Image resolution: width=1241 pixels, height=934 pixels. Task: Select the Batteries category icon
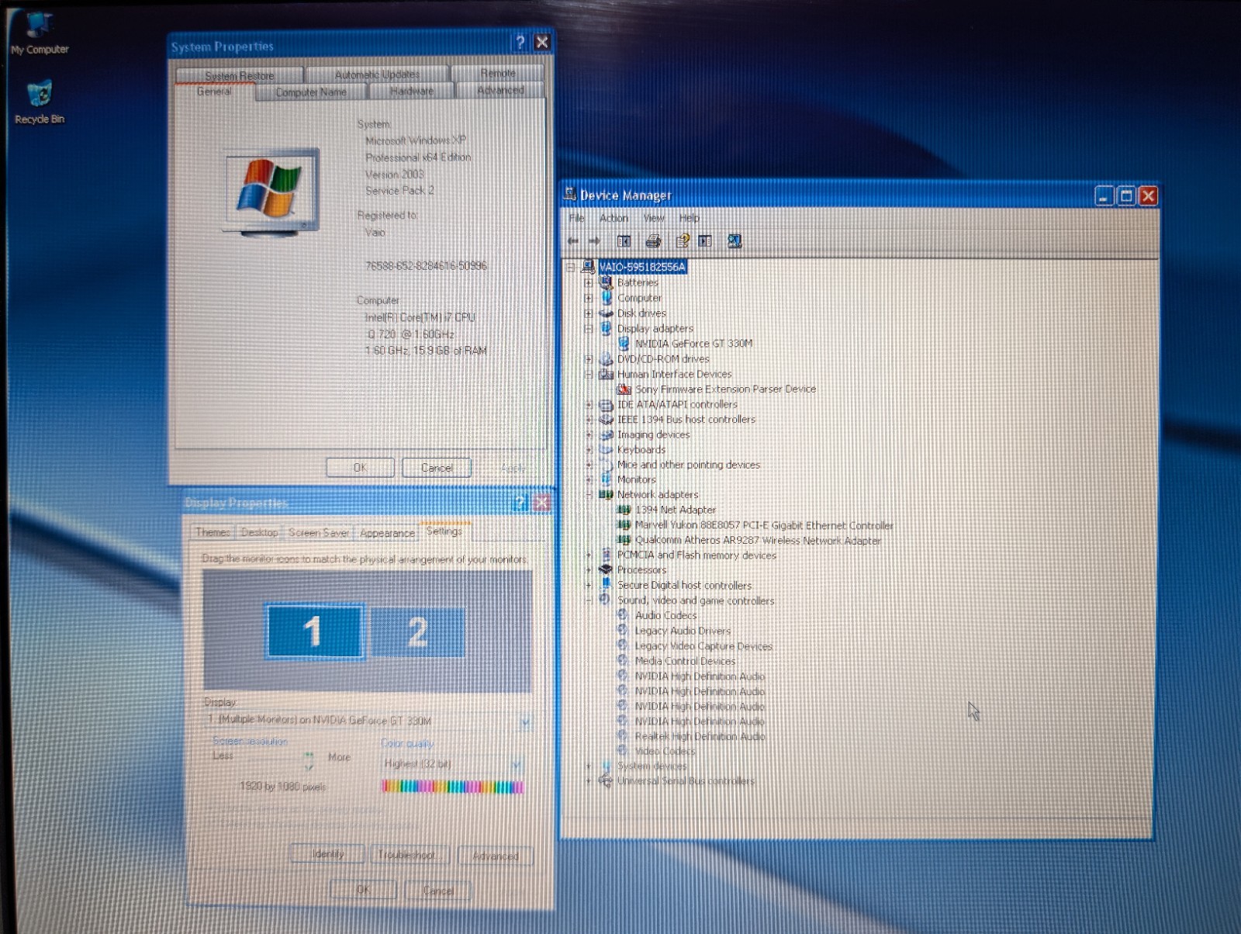tap(606, 282)
